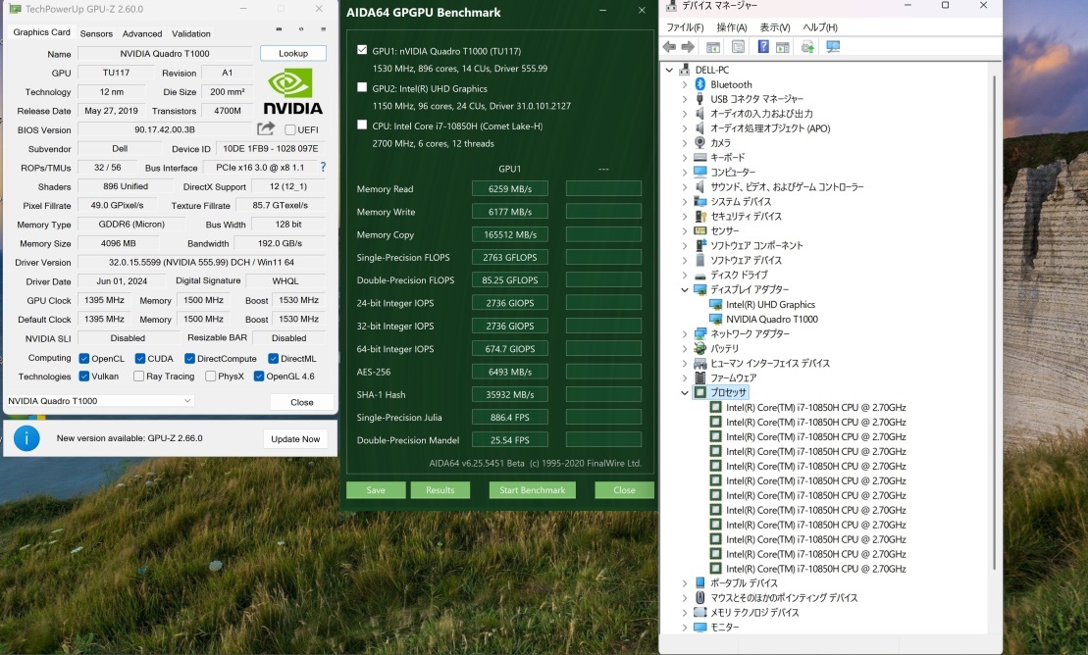Screen dimensions: 1088x655
Task: Click the ネットワーク アダプター icon
Action: [x=700, y=333]
